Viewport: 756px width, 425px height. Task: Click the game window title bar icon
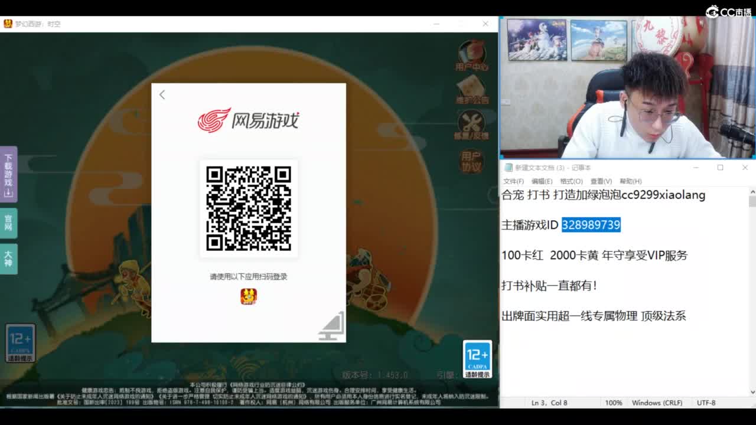tap(8, 24)
